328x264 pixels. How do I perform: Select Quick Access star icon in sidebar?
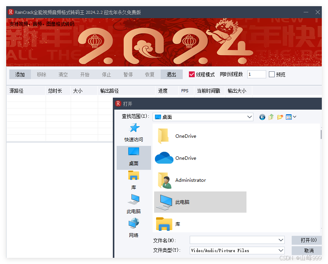(x=134, y=128)
